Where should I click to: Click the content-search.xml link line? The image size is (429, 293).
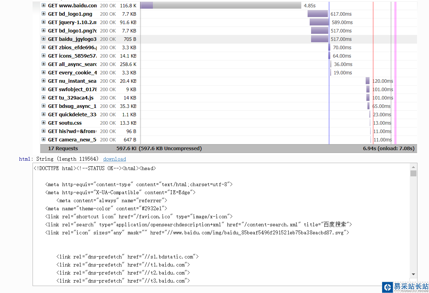(x=198, y=225)
